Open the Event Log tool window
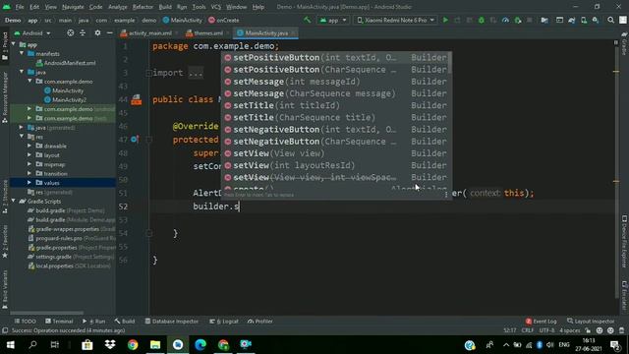 tap(542, 322)
